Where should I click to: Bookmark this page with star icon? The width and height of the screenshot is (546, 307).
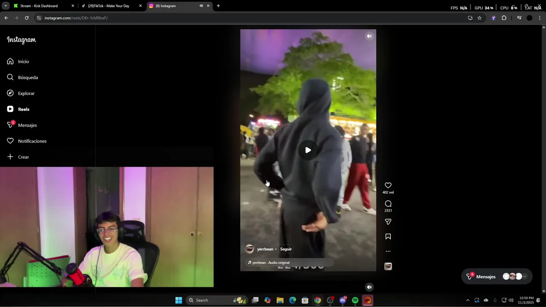point(479,18)
